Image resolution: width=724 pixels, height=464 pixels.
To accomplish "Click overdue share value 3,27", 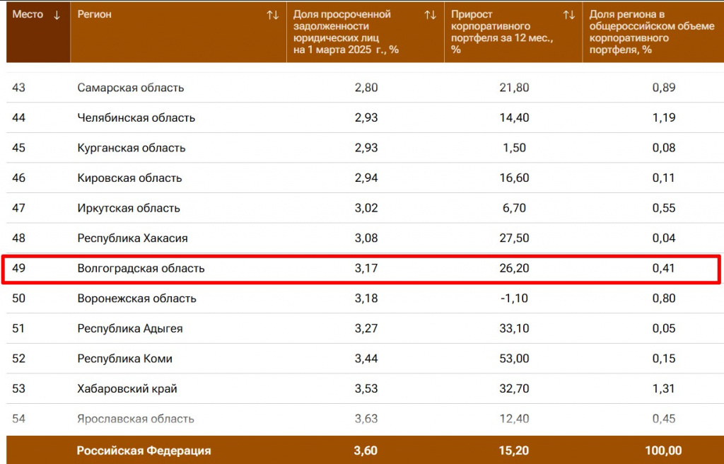I will (x=366, y=328).
